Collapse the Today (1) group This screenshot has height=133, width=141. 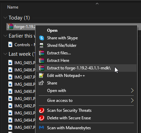[5, 18]
